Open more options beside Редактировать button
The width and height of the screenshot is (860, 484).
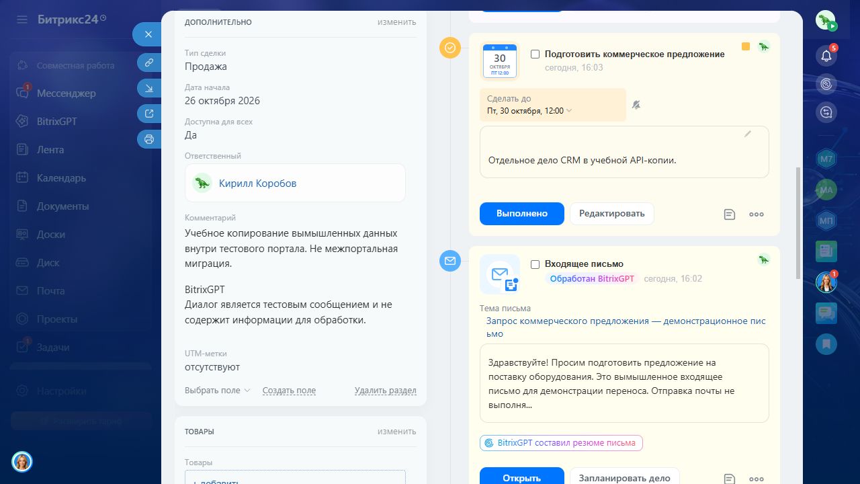pos(757,214)
